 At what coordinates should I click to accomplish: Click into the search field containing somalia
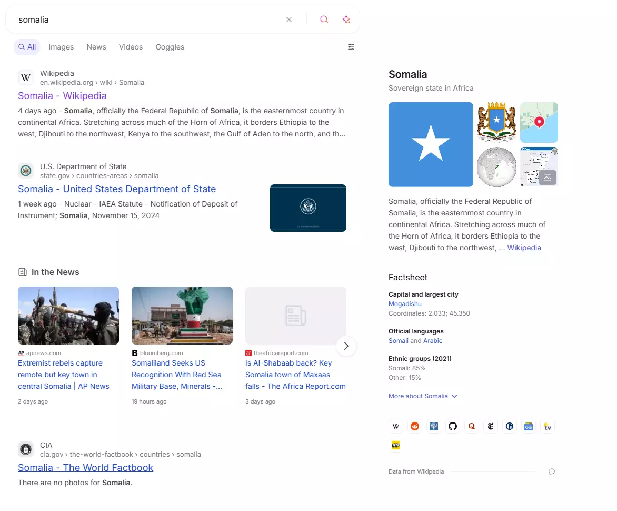(150, 19)
